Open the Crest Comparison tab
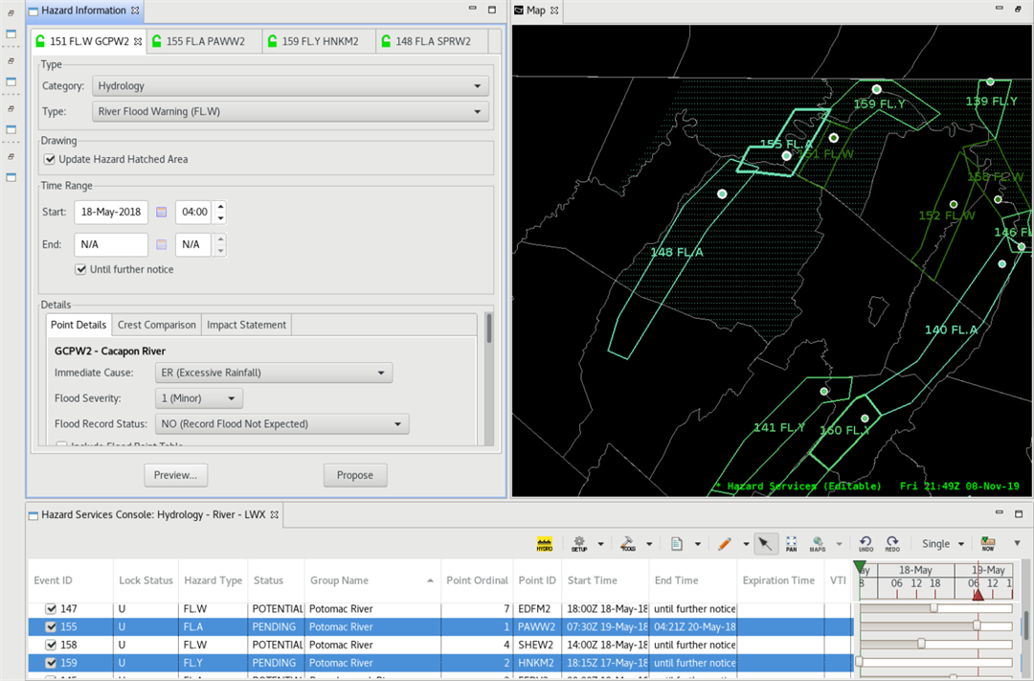 [156, 325]
